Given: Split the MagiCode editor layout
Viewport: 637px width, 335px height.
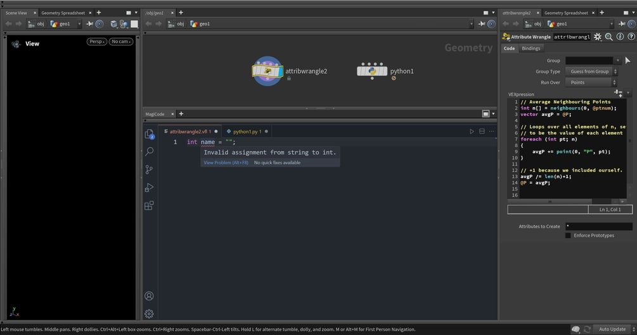Looking at the screenshot, I should [482, 131].
